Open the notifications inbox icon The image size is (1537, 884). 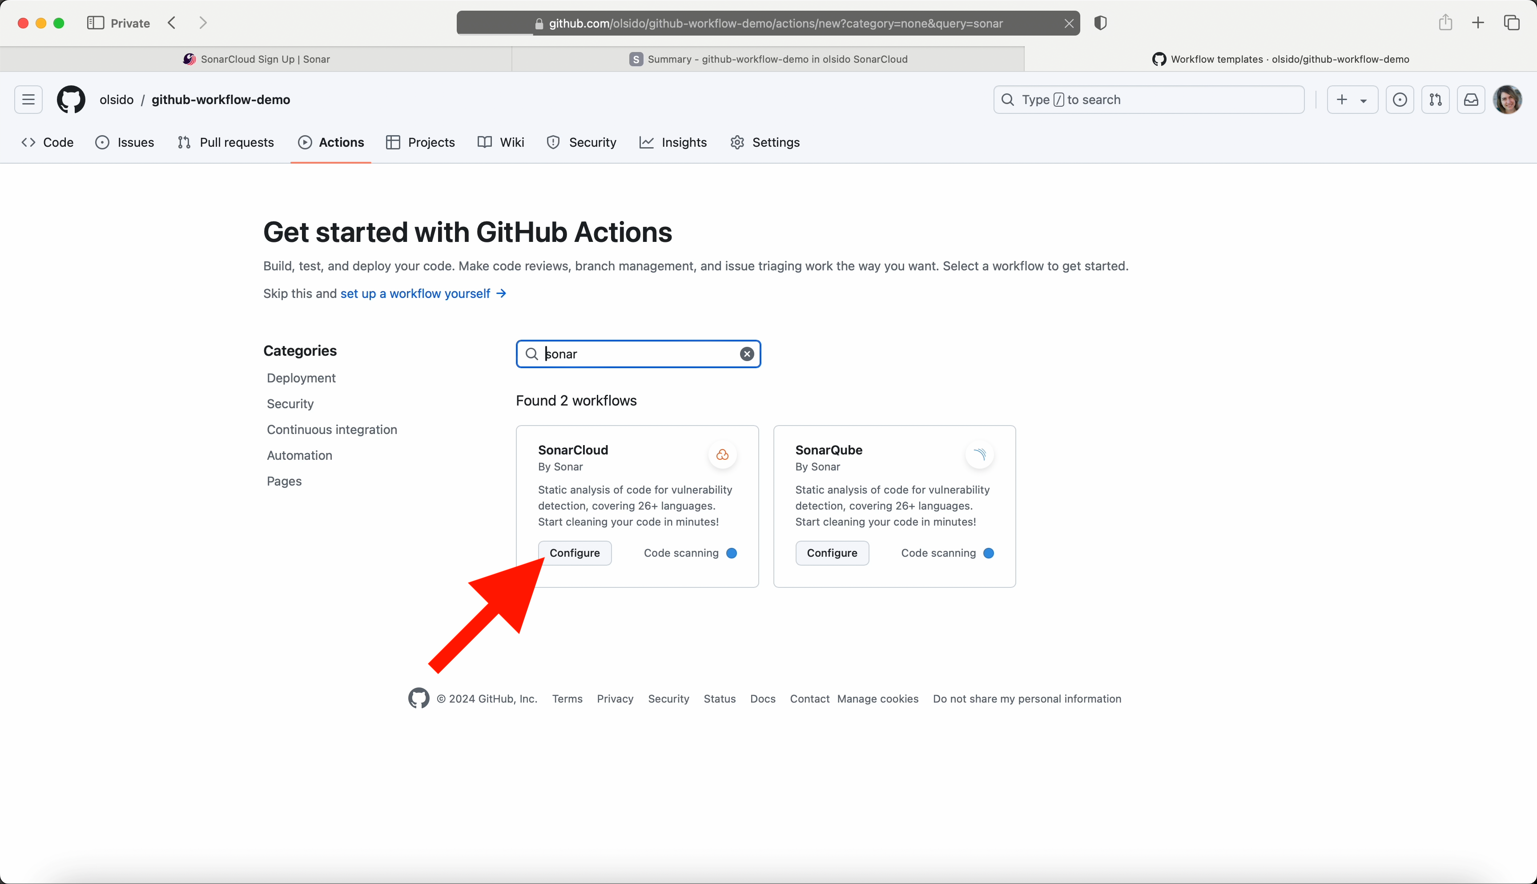(x=1471, y=100)
